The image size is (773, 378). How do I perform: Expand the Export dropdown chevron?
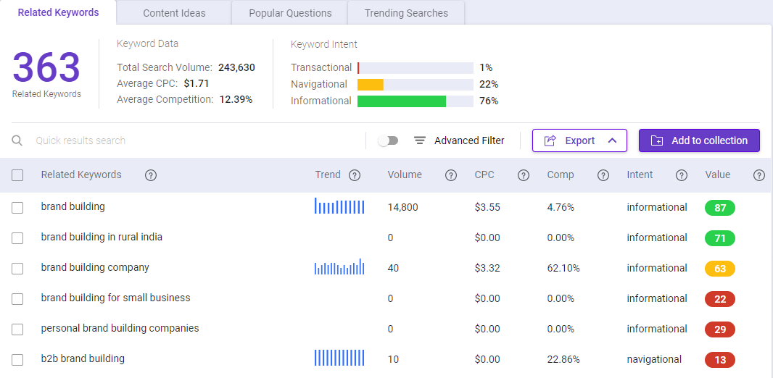click(x=612, y=140)
